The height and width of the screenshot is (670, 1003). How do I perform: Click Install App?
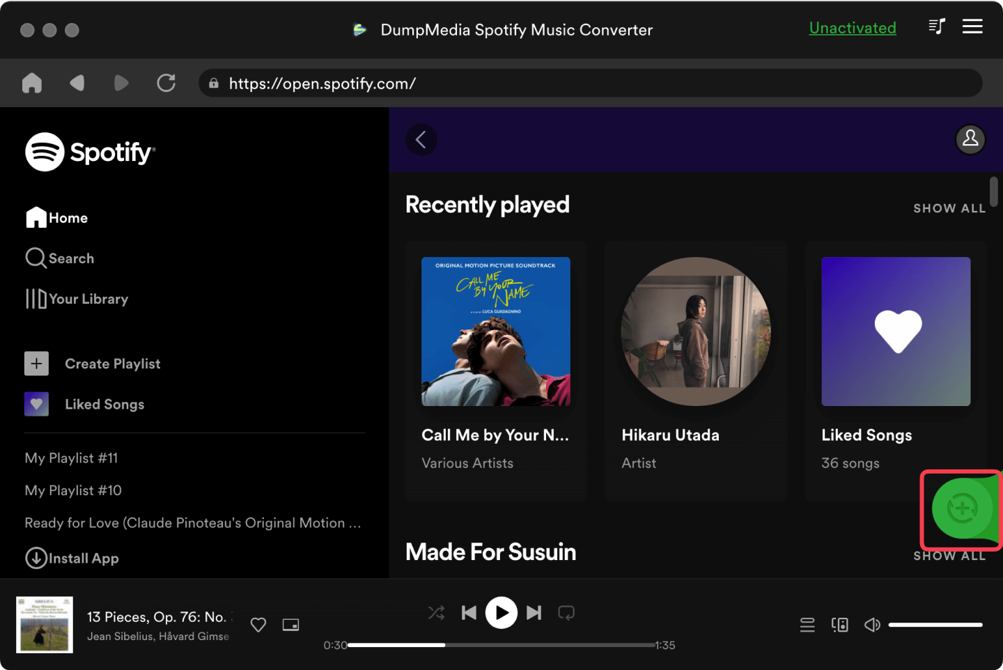(72, 559)
